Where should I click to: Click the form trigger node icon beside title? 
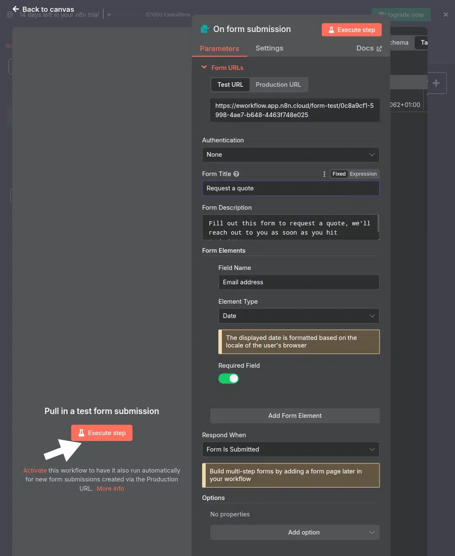coord(205,29)
